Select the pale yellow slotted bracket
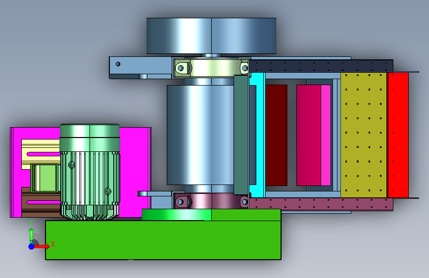 (x=41, y=154)
